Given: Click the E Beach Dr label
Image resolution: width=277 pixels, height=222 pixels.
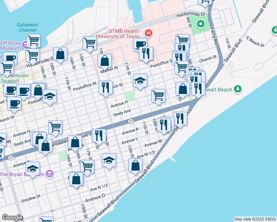Looking at the screenshot, I should pos(256,42).
